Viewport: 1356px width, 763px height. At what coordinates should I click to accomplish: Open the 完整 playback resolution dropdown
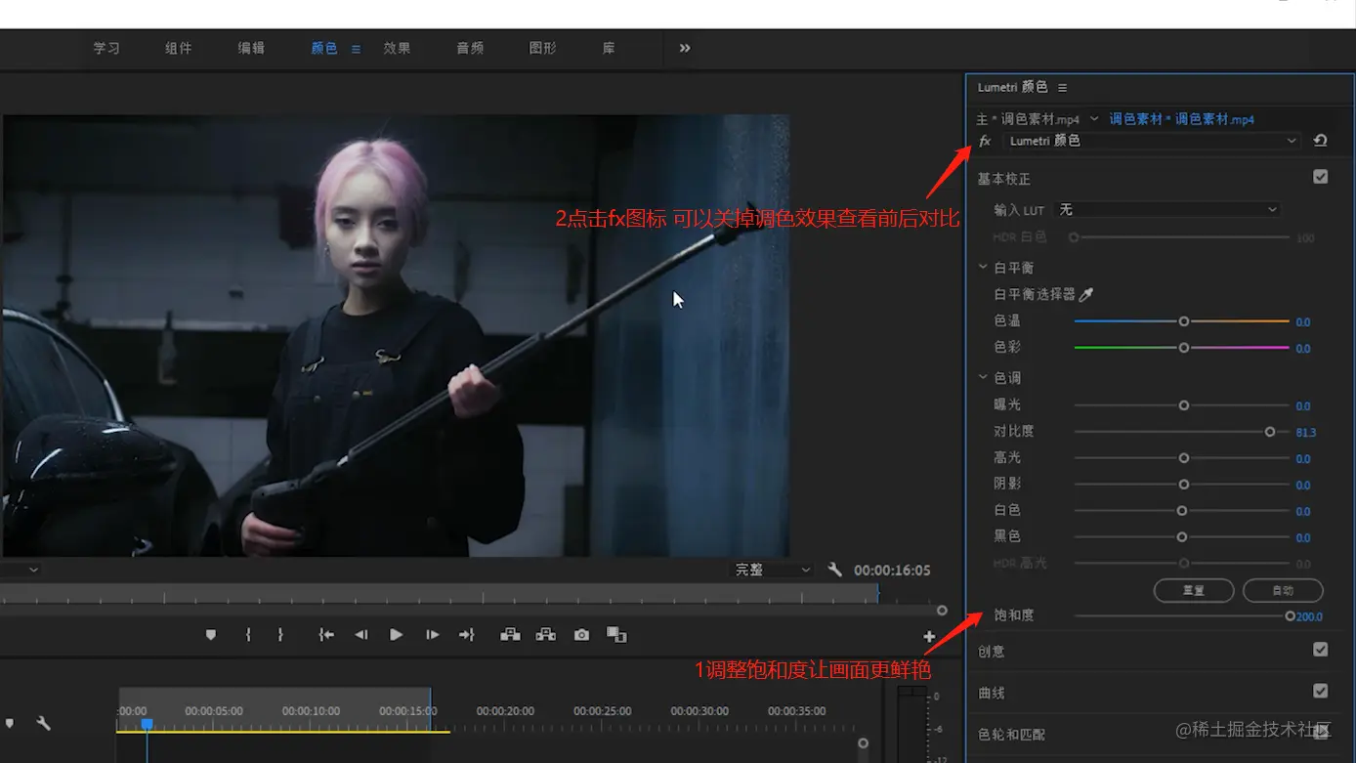772,570
